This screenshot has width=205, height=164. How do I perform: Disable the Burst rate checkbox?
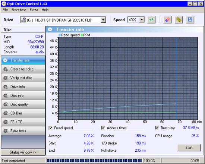click(x=157, y=128)
